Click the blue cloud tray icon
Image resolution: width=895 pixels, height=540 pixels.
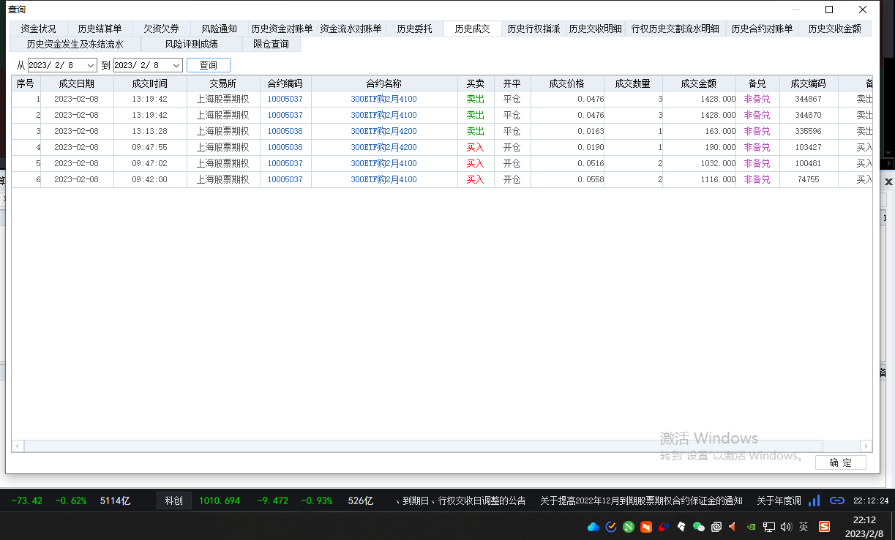pos(593,526)
